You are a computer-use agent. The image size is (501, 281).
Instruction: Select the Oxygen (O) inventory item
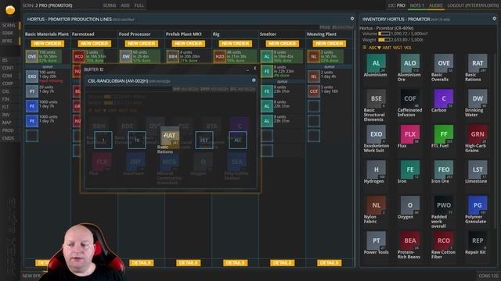[x=410, y=205]
